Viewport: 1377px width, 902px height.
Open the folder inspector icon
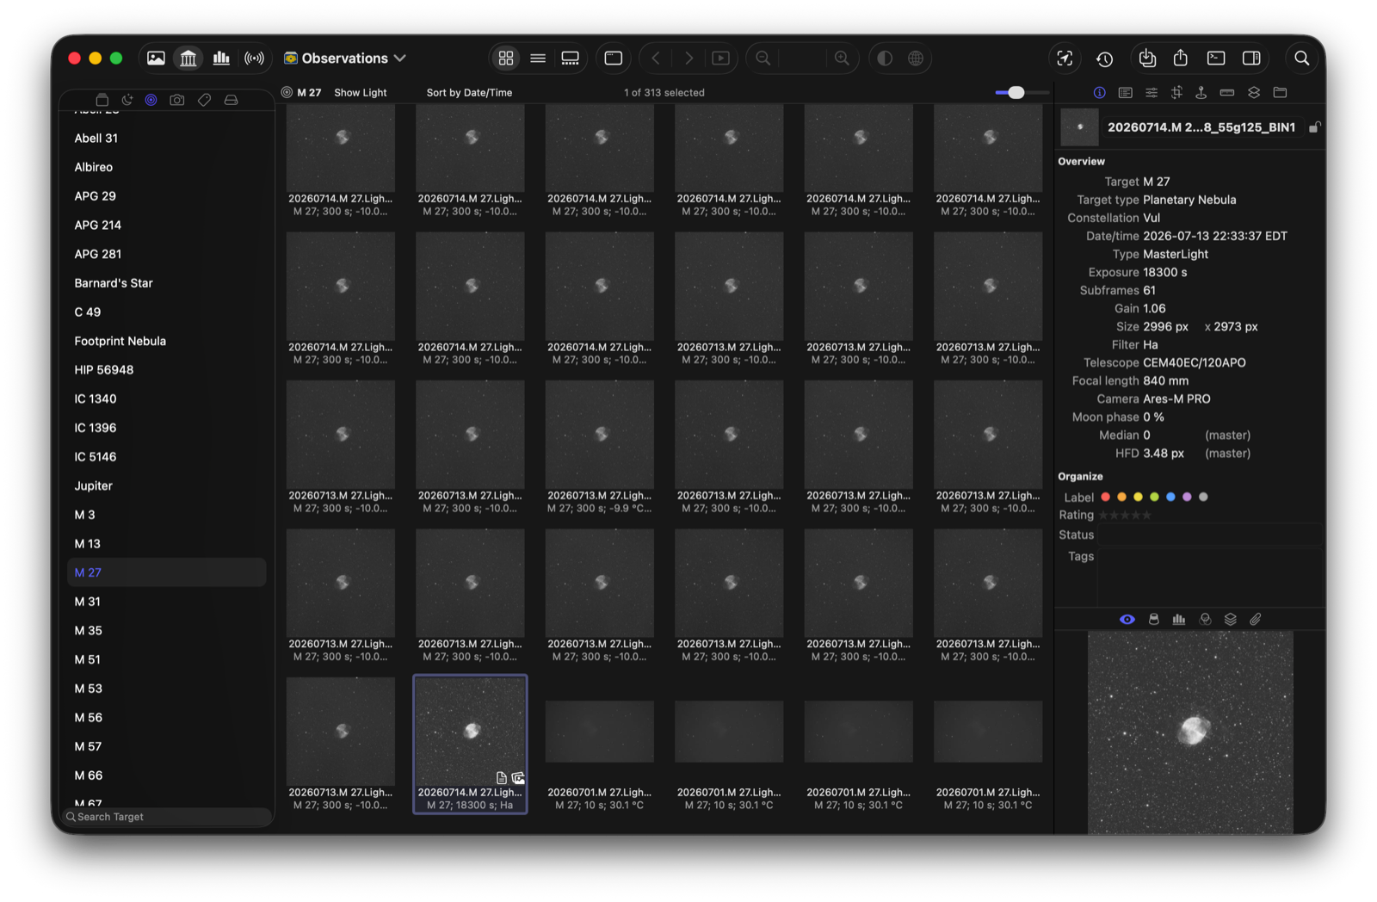(1280, 92)
